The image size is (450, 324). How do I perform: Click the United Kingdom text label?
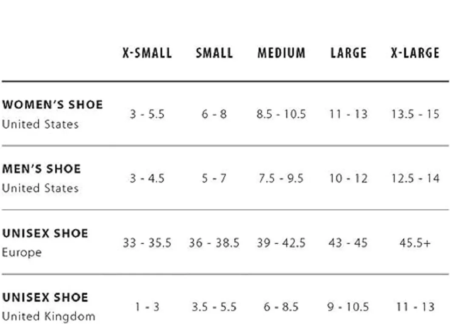point(48,316)
